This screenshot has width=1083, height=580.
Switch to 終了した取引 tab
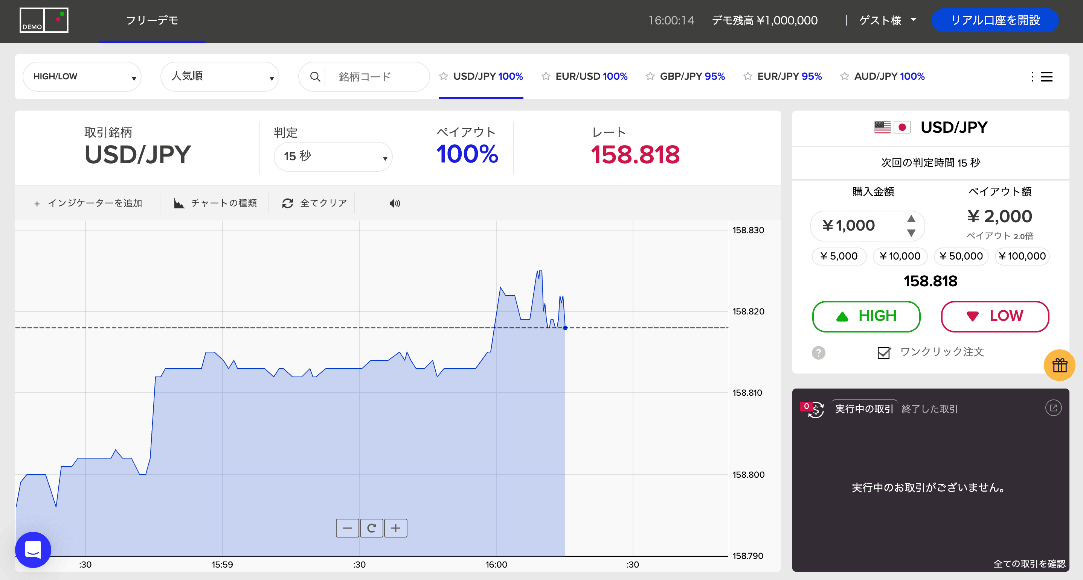click(x=929, y=408)
